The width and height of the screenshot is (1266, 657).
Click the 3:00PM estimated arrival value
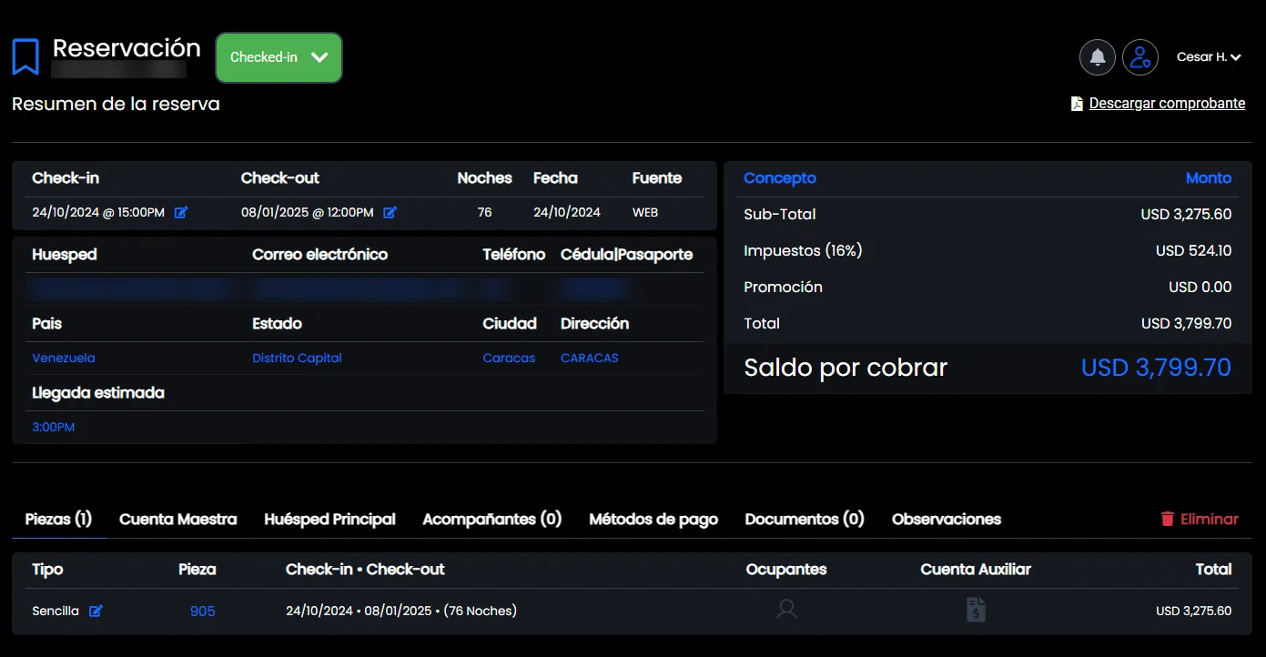pos(54,427)
